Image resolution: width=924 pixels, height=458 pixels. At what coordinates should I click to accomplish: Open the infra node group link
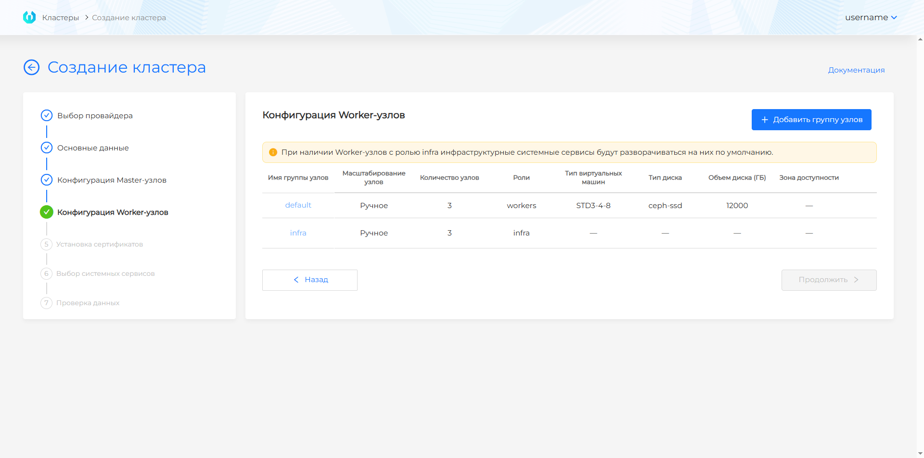click(298, 233)
